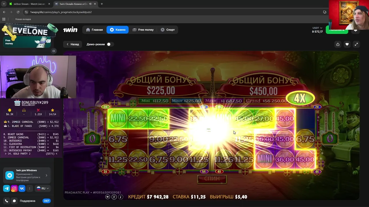
Task: Show more social links menu
Action: (30, 189)
